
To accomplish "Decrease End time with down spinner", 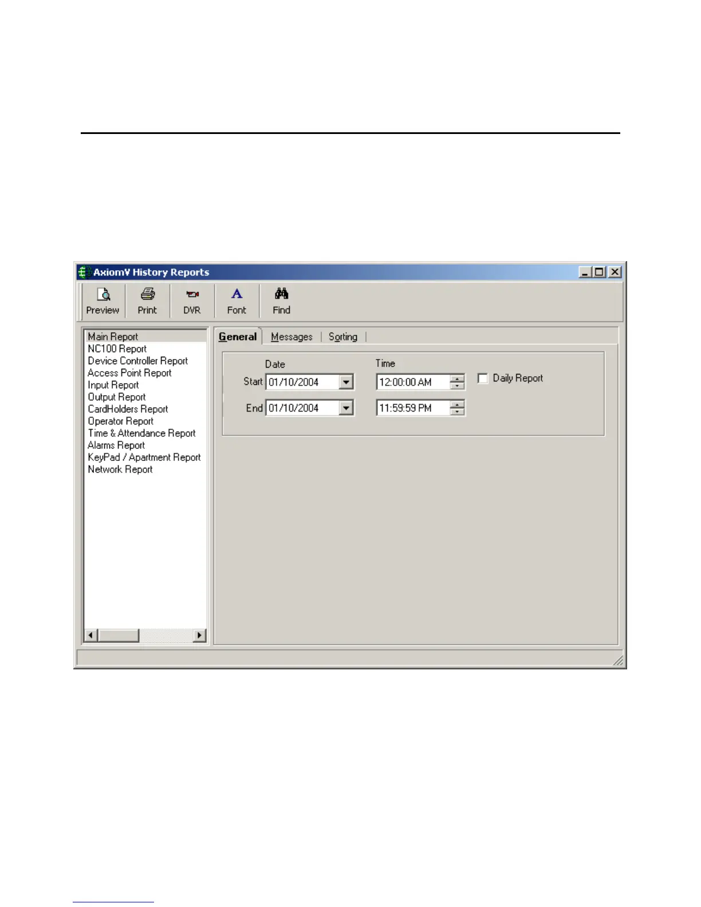I will [457, 412].
